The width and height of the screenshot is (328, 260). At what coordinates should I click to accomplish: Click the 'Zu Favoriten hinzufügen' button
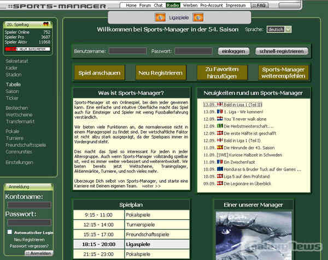[x=222, y=72]
